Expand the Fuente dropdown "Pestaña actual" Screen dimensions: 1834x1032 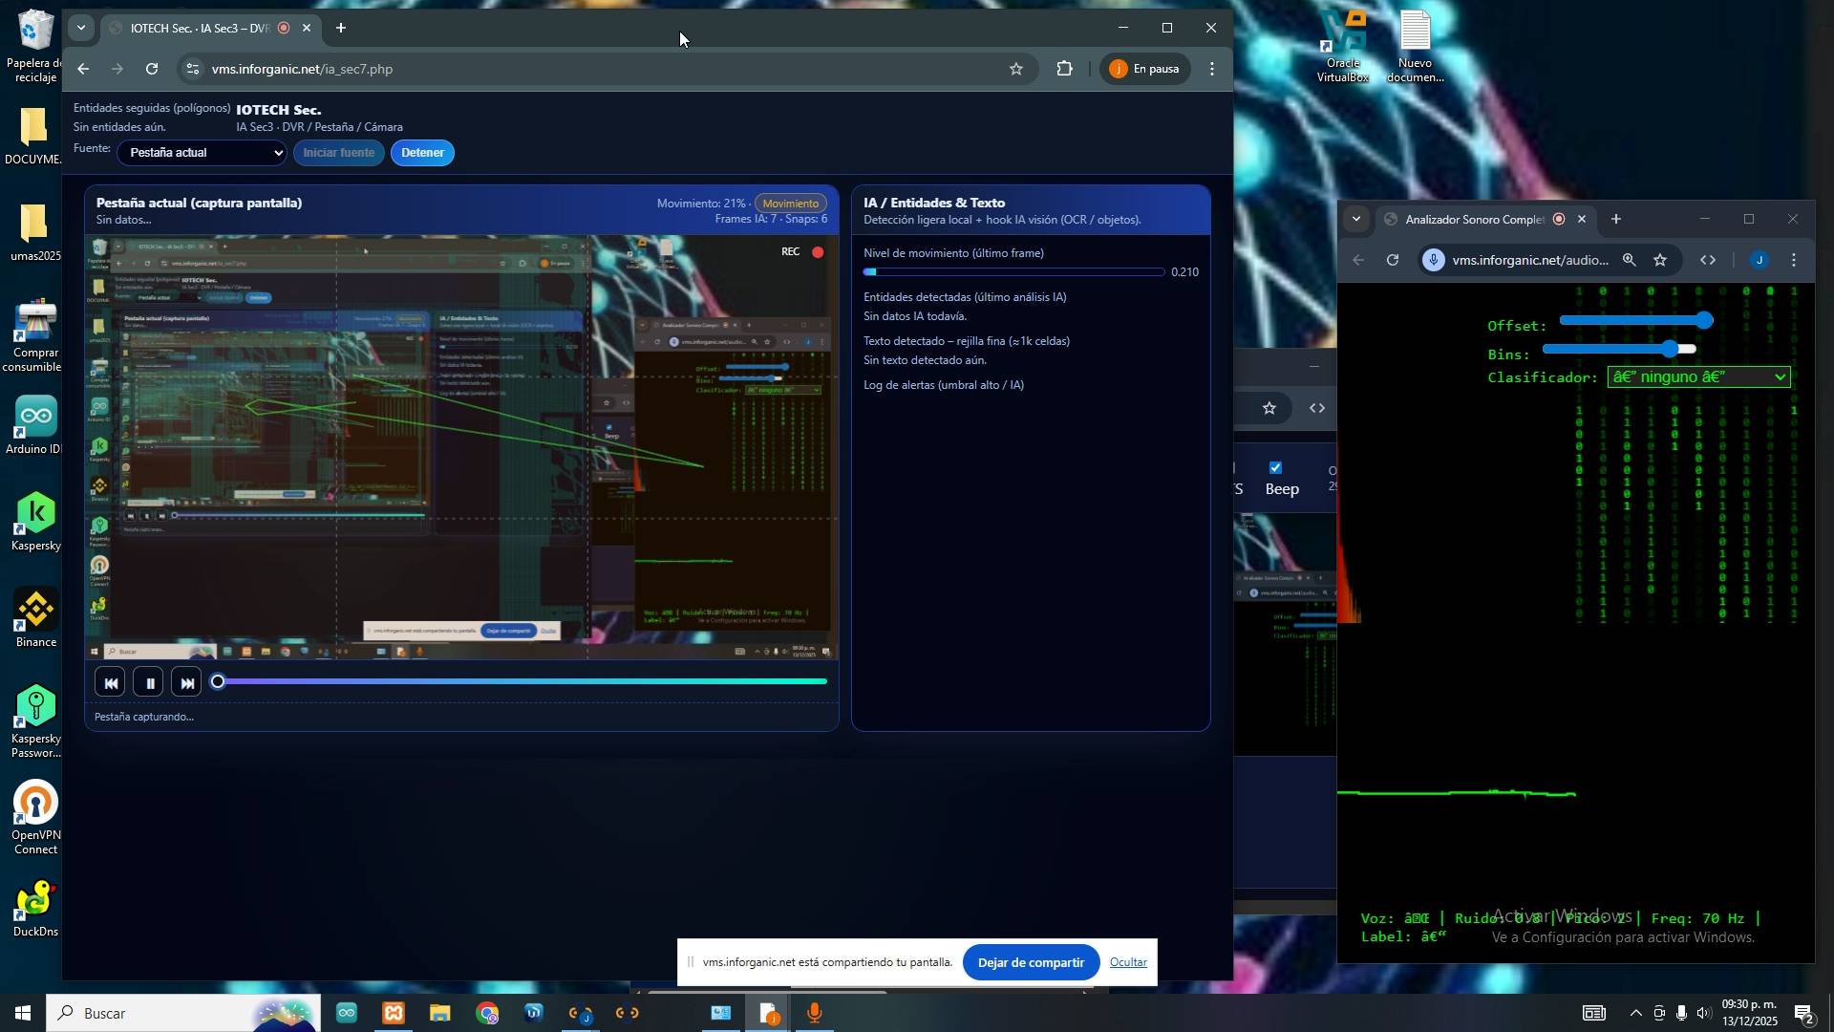pos(202,153)
